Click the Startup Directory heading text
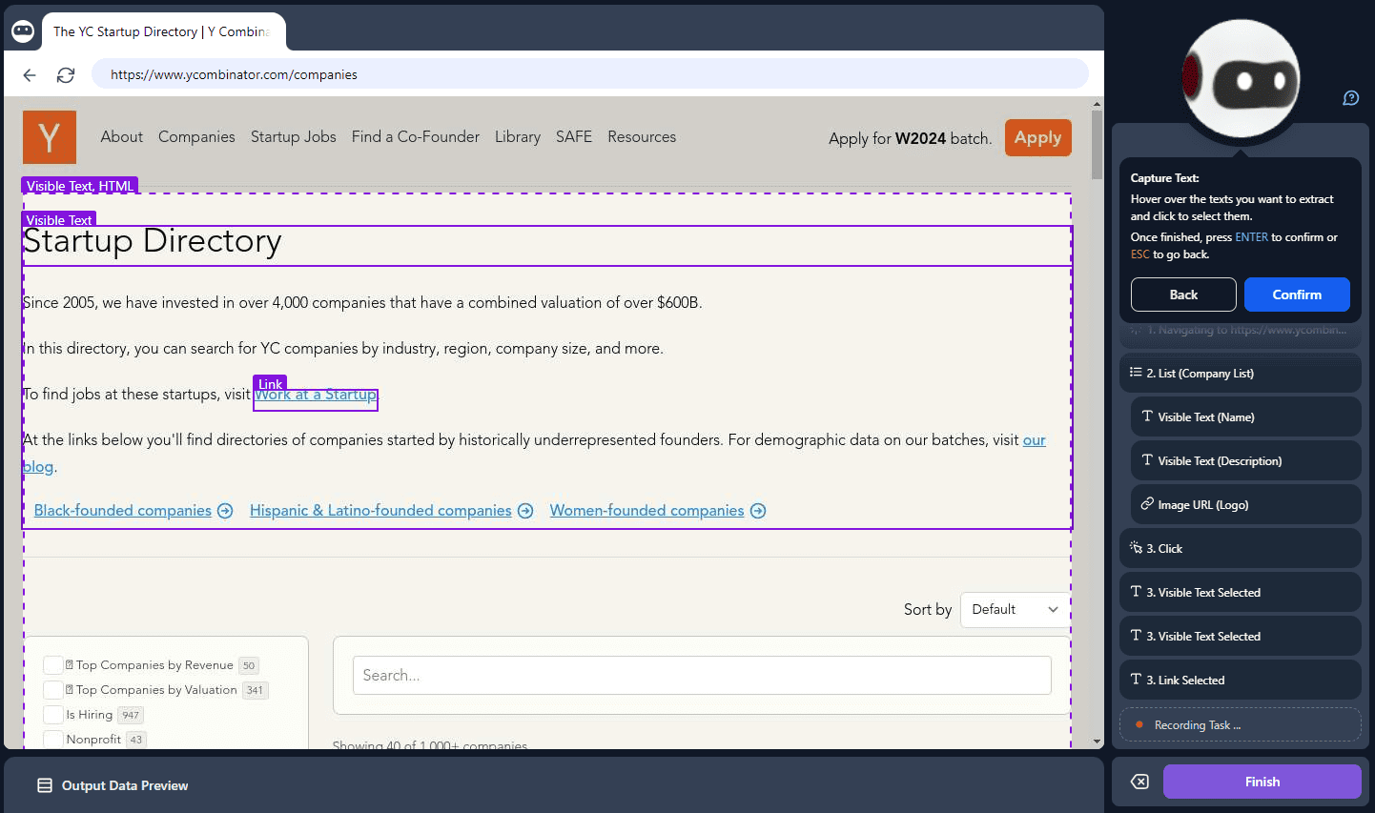The height and width of the screenshot is (813, 1375). click(152, 242)
